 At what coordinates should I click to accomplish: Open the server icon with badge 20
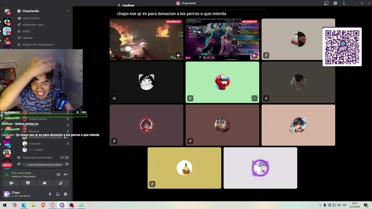coord(7,31)
